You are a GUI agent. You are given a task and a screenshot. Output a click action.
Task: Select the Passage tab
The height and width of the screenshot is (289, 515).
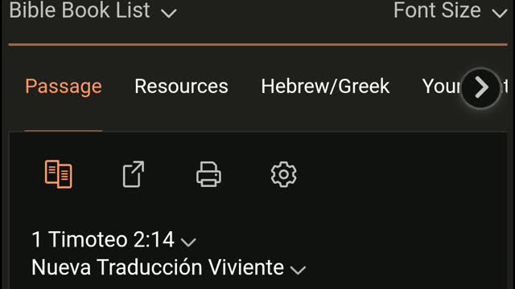[x=64, y=87]
